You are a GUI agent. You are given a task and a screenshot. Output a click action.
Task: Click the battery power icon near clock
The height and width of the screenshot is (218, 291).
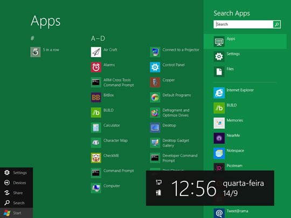click(158, 193)
